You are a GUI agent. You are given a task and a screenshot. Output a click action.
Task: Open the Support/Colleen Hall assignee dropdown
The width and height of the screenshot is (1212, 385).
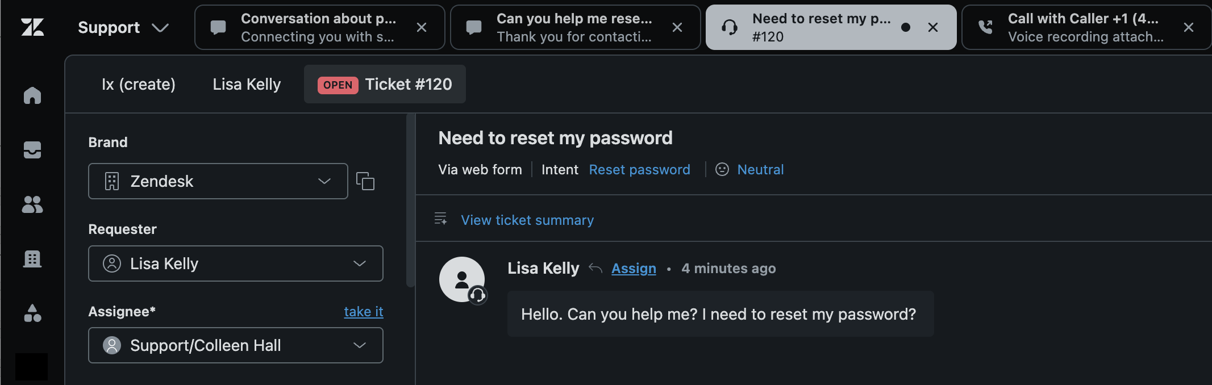coord(235,345)
